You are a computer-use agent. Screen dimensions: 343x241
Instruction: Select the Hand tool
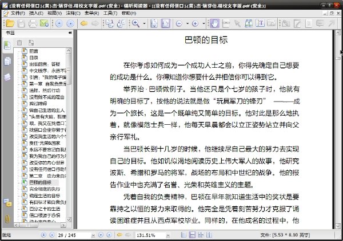214,23
